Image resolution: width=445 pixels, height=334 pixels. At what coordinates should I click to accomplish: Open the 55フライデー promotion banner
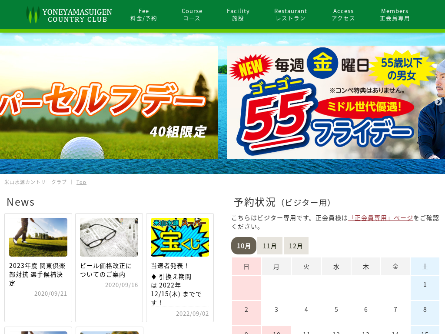[336, 102]
